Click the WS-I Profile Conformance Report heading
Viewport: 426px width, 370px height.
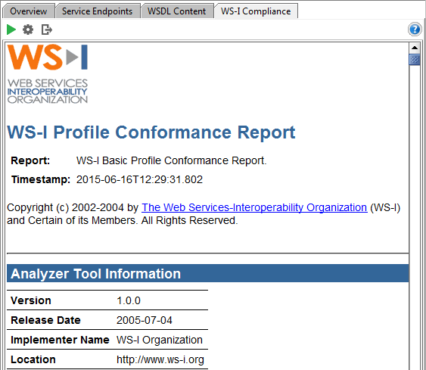click(151, 132)
